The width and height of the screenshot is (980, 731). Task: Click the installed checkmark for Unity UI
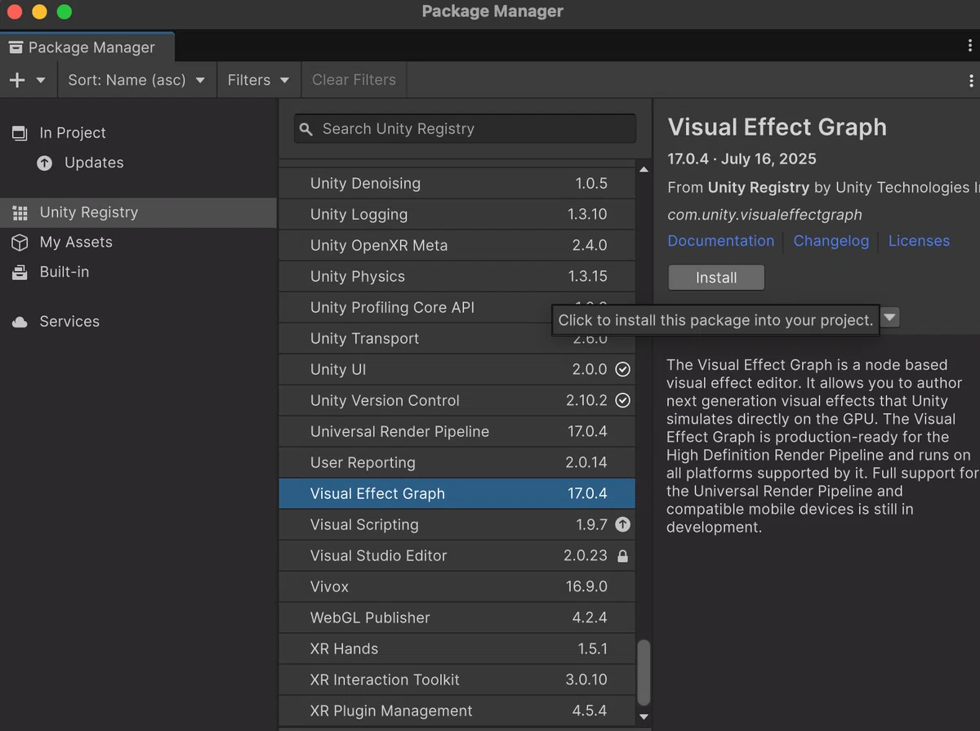[x=622, y=370]
